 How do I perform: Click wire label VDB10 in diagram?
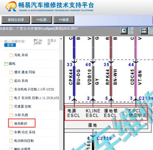[89, 77]
